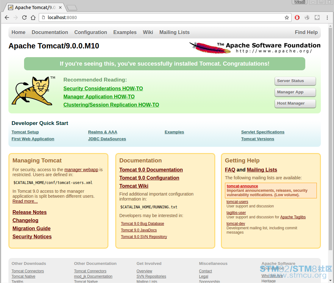This screenshot has height=283, width=334.
Task: Click the Wanli user profile button
Action: [x=300, y=2]
